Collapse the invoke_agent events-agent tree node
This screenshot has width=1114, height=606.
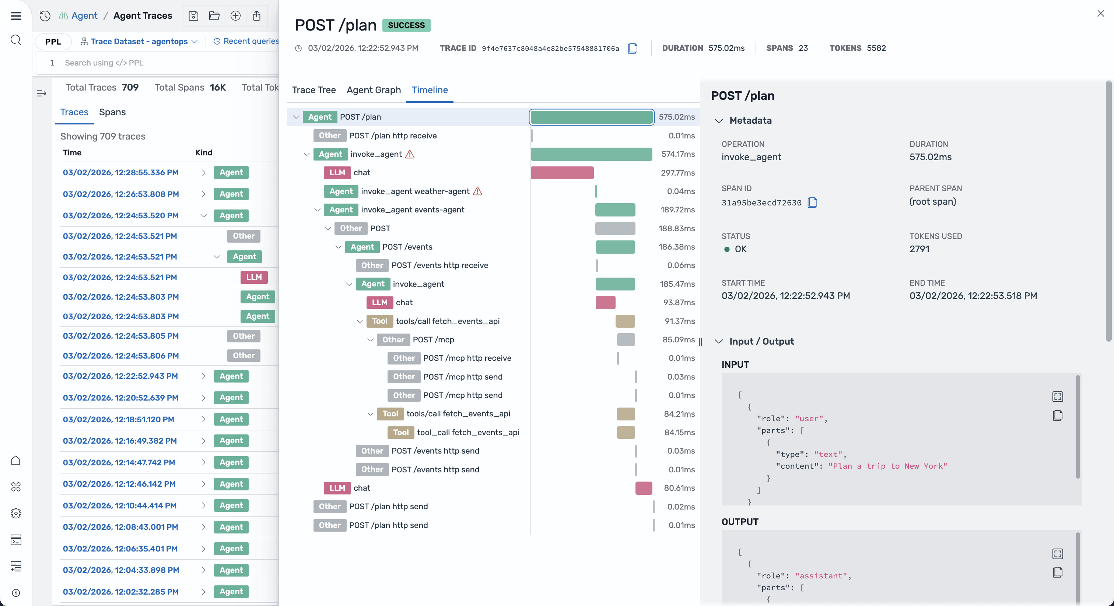click(318, 209)
